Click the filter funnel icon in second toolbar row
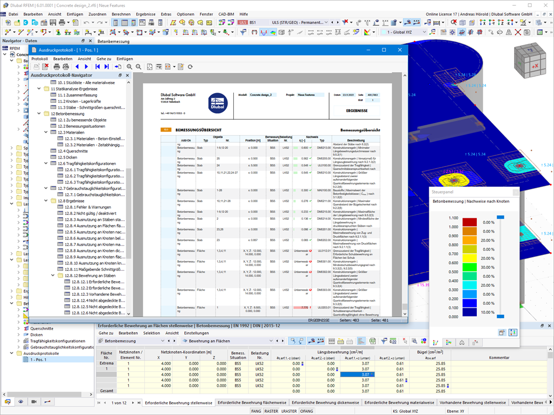 point(243,32)
